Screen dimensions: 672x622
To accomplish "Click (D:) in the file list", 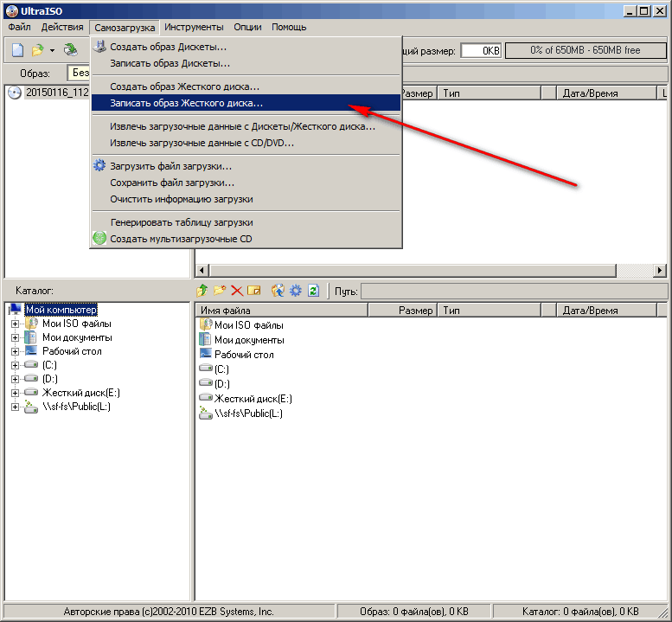I will click(222, 383).
